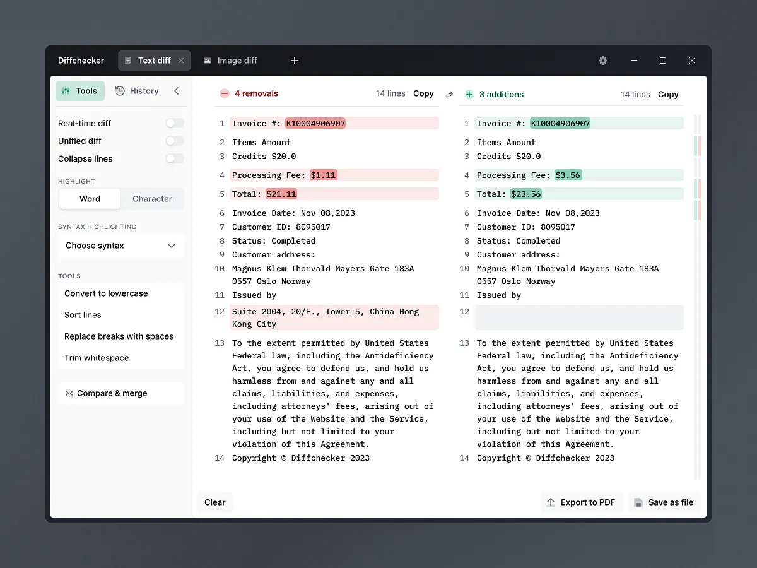Open History via clock icon
The image size is (757, 568).
click(x=120, y=91)
